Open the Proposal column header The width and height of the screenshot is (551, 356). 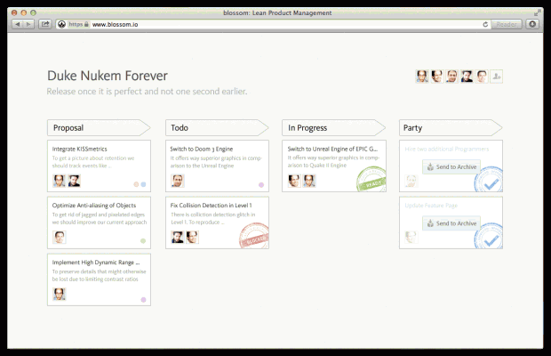(x=99, y=127)
